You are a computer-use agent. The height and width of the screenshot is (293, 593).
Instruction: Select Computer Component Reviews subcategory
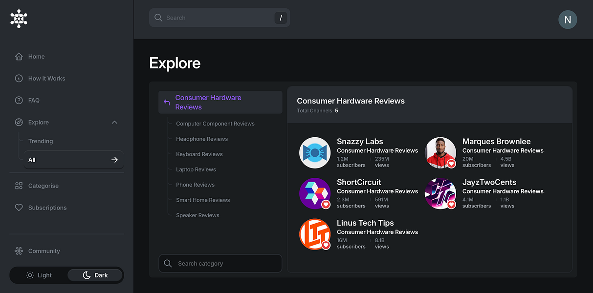(215, 124)
